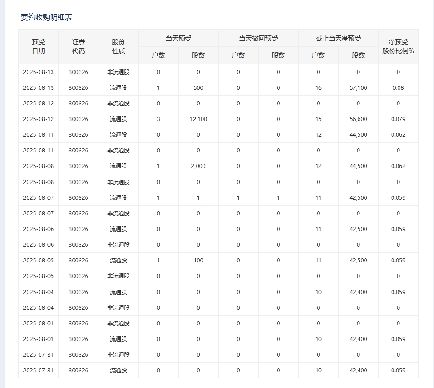Select 2025-08-12 date in the 流通股 row
Screen dimensions: 434x388
39,119
